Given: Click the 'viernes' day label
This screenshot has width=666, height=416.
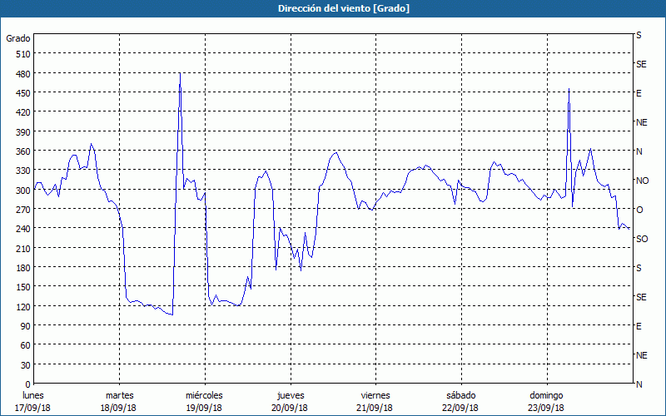Looking at the screenshot, I should [x=375, y=396].
